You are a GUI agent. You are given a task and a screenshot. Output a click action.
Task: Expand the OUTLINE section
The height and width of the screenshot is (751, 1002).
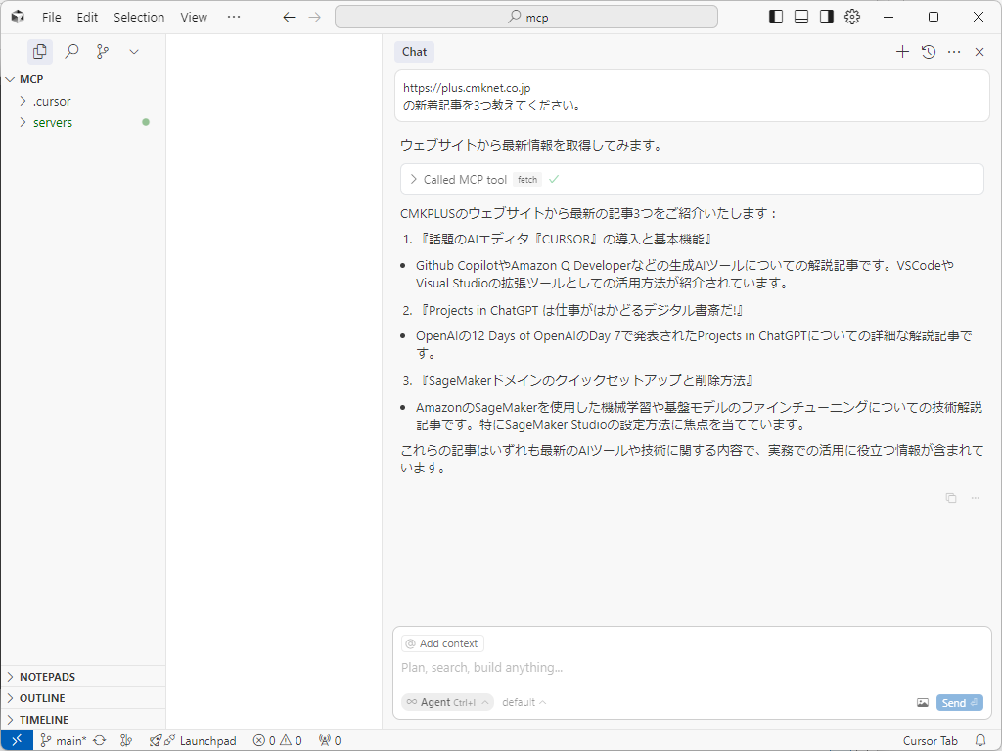point(42,698)
